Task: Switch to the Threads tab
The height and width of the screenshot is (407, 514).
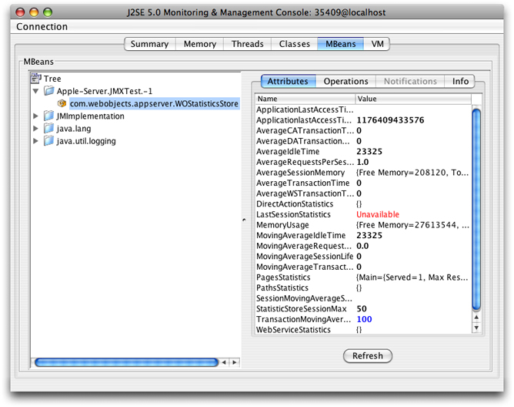Action: [x=247, y=44]
